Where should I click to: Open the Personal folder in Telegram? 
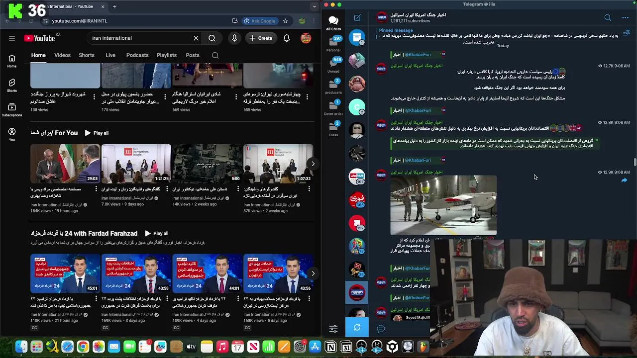click(333, 44)
